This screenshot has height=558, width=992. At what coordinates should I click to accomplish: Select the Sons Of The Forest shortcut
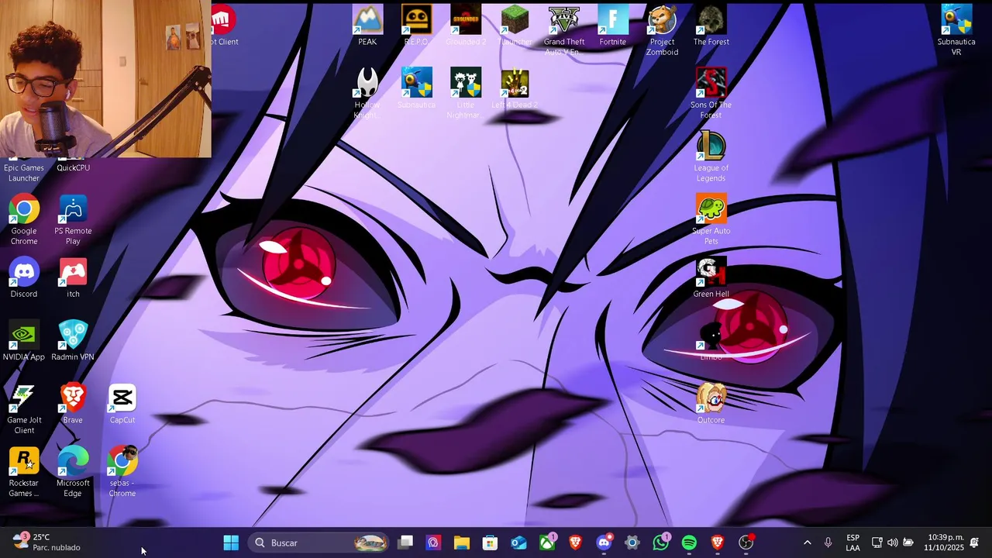[x=711, y=92]
